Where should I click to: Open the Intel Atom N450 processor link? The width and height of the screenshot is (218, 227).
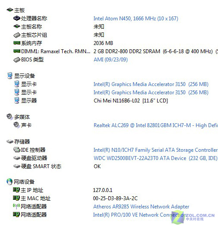136,19
